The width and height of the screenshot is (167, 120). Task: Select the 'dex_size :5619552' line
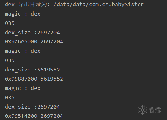pyautogui.click(x=32, y=70)
